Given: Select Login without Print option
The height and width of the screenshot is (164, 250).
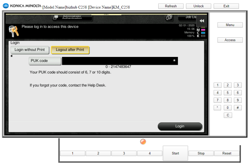Looking at the screenshot, I should point(30,50).
